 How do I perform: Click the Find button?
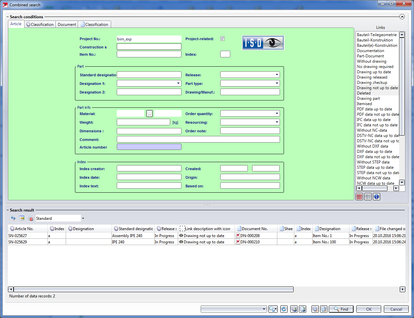click(x=341, y=309)
